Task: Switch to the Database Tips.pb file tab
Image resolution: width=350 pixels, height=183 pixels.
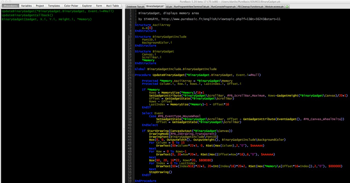Action: pos(135,7)
